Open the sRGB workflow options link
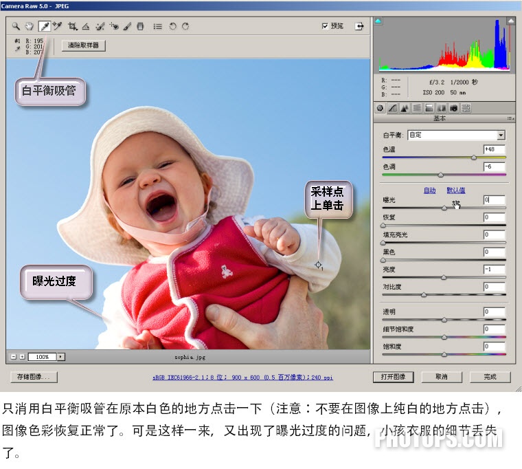Image resolution: width=522 pixels, height=469 pixels. click(x=242, y=378)
